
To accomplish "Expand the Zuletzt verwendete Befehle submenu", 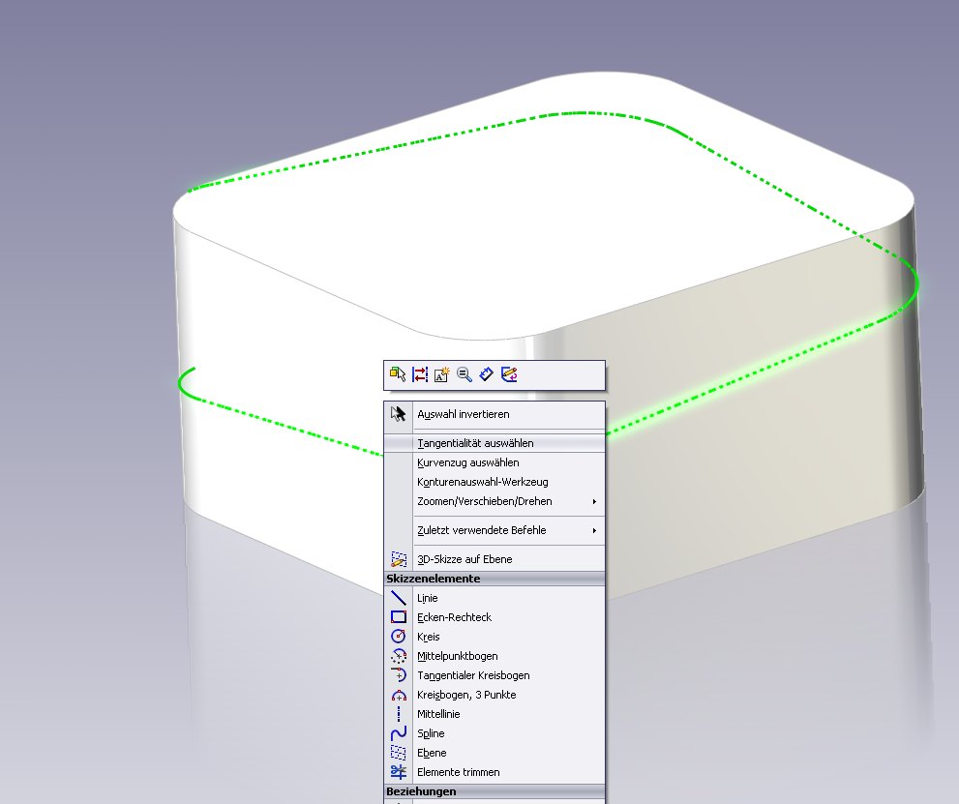I will click(494, 530).
